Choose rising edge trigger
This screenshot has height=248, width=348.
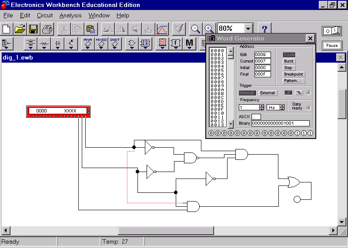[288, 93]
